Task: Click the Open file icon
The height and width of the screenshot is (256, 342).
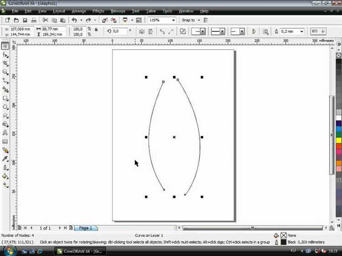Action: pos(16,20)
